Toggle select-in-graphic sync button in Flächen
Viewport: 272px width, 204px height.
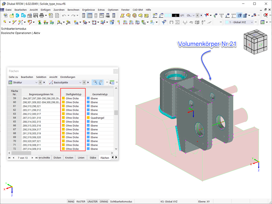[95, 82]
